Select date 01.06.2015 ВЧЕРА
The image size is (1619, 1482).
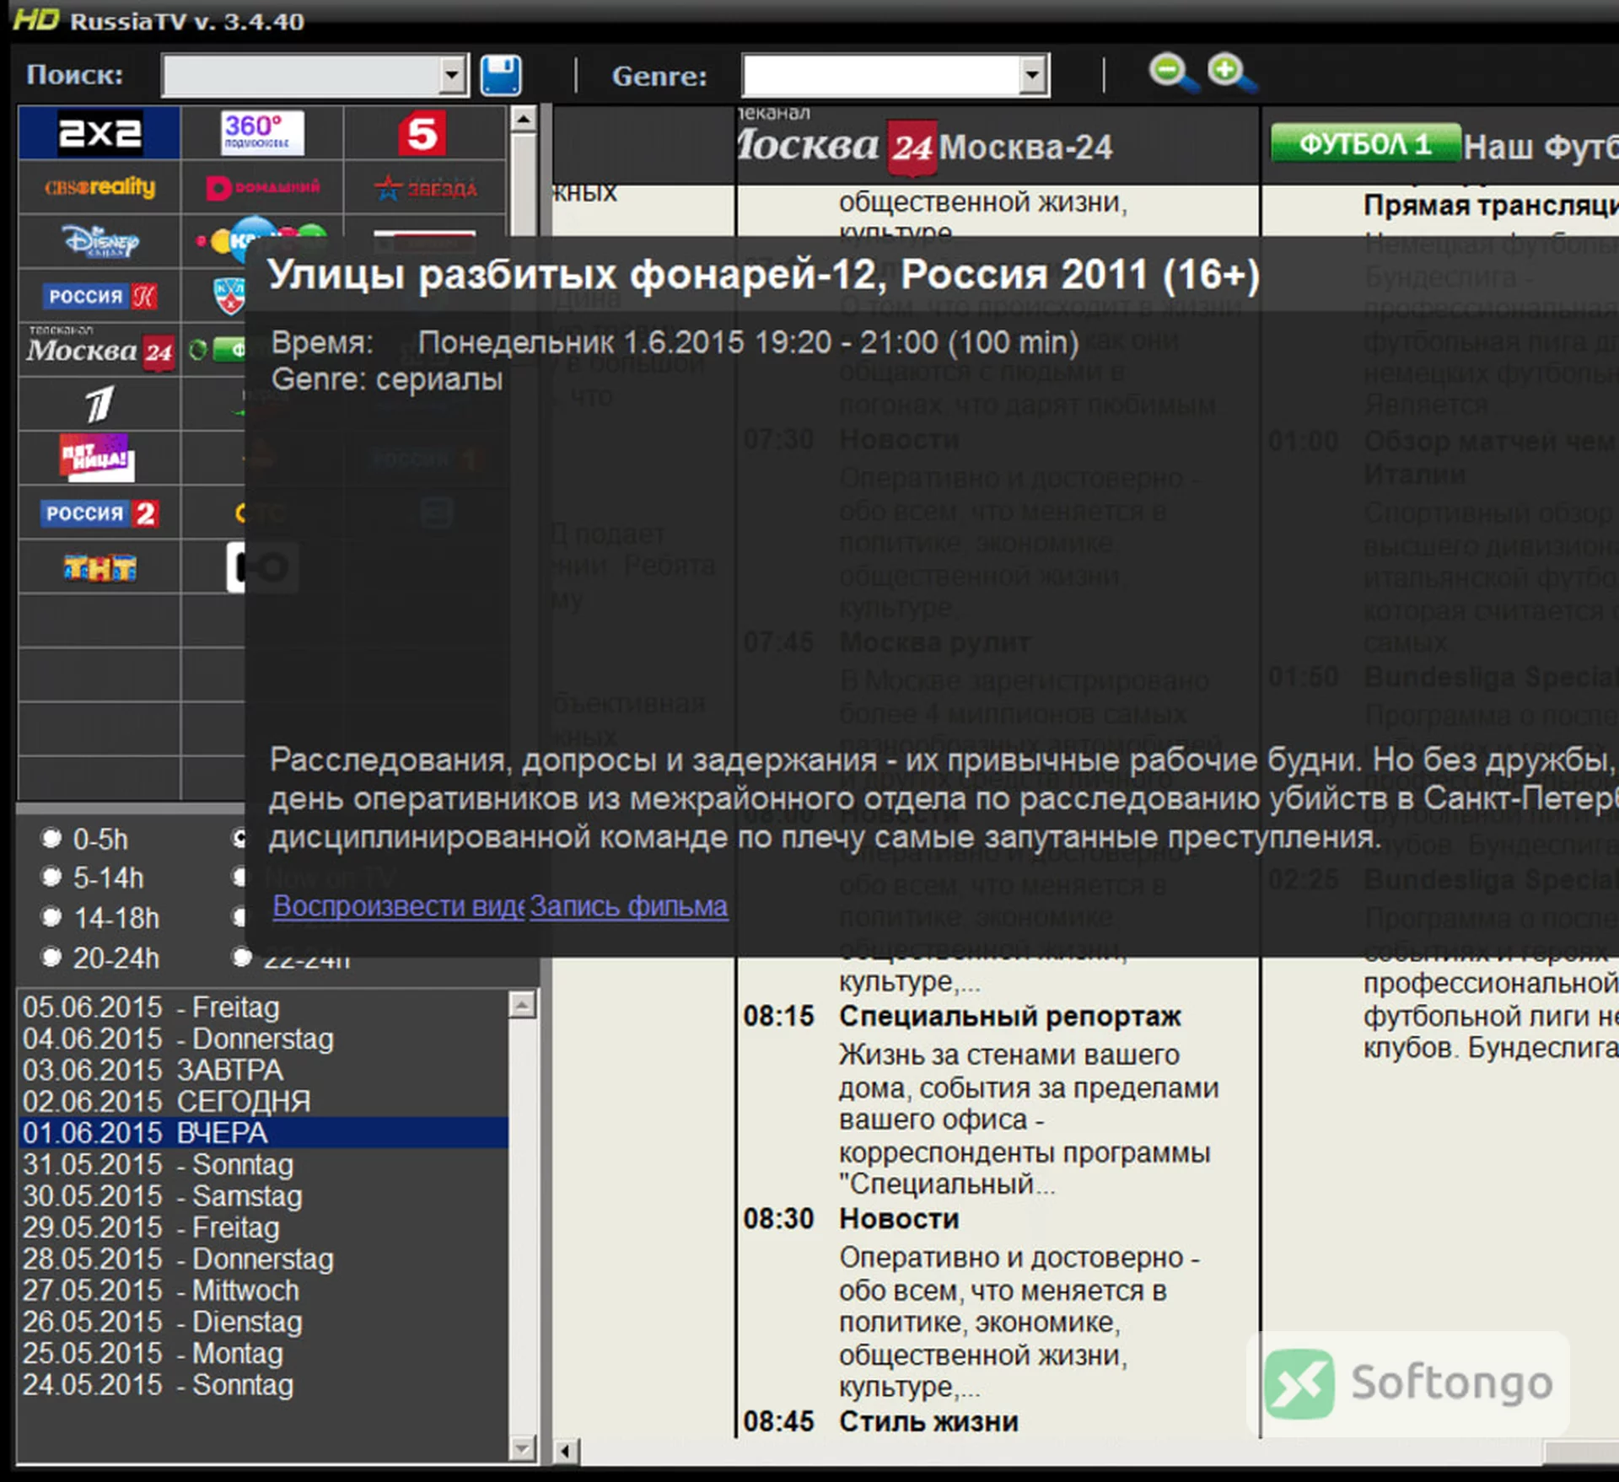point(263,1132)
